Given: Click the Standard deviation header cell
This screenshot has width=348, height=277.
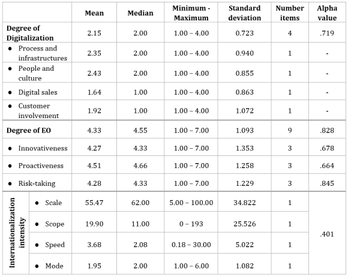Looking at the screenshot, I should pyautogui.click(x=245, y=13).
